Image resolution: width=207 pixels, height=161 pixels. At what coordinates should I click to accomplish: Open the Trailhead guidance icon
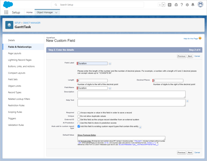pos(176,5)
